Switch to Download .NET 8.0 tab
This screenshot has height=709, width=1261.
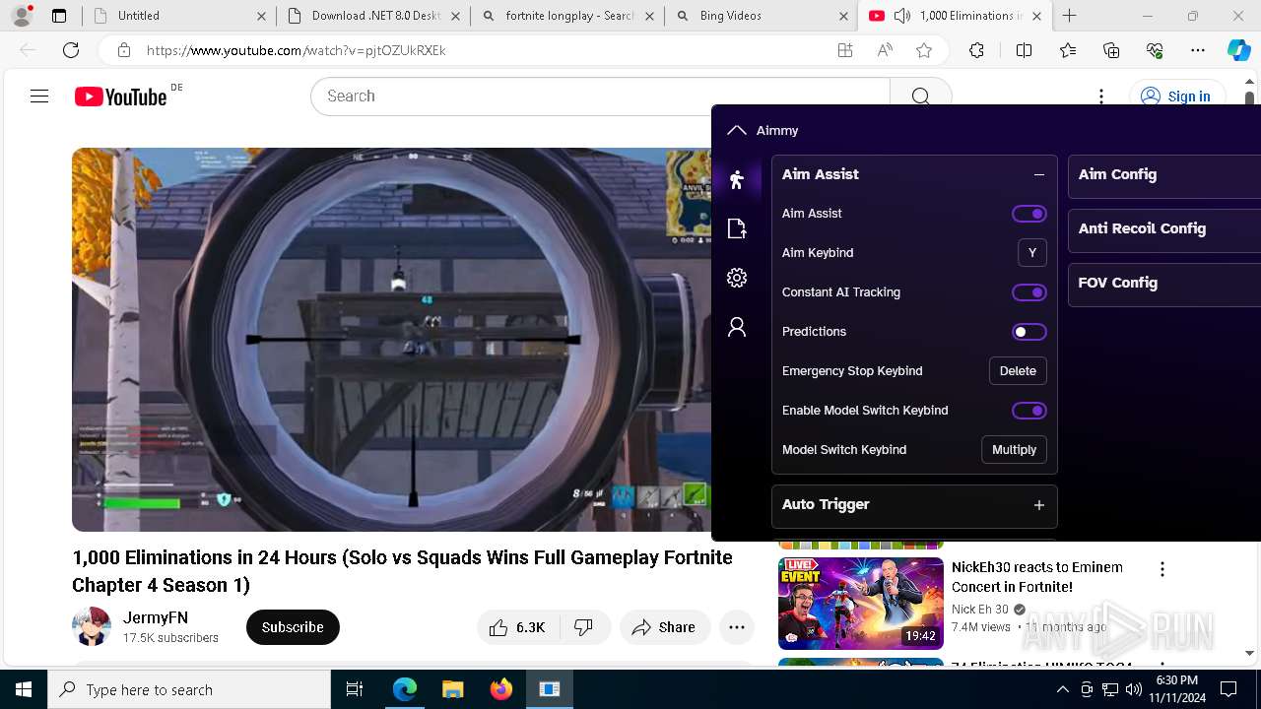click(372, 16)
